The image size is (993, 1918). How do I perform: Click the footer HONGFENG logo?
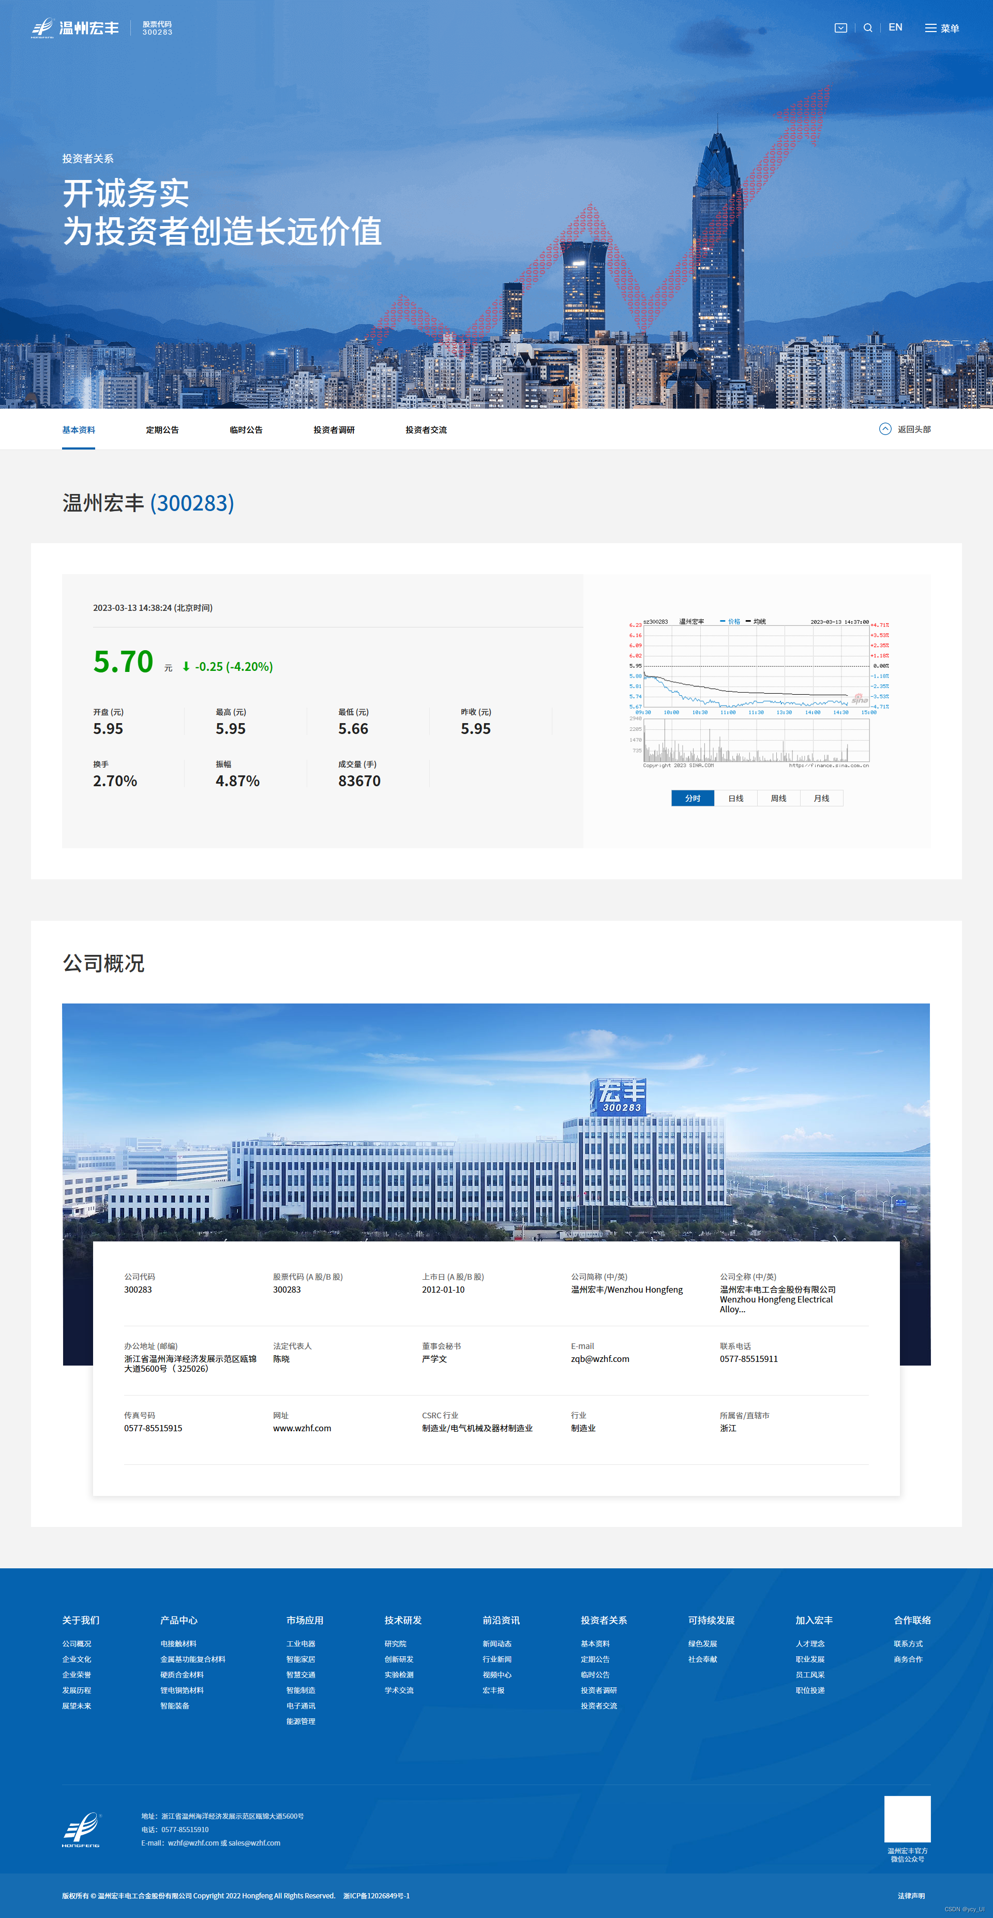tap(81, 1830)
